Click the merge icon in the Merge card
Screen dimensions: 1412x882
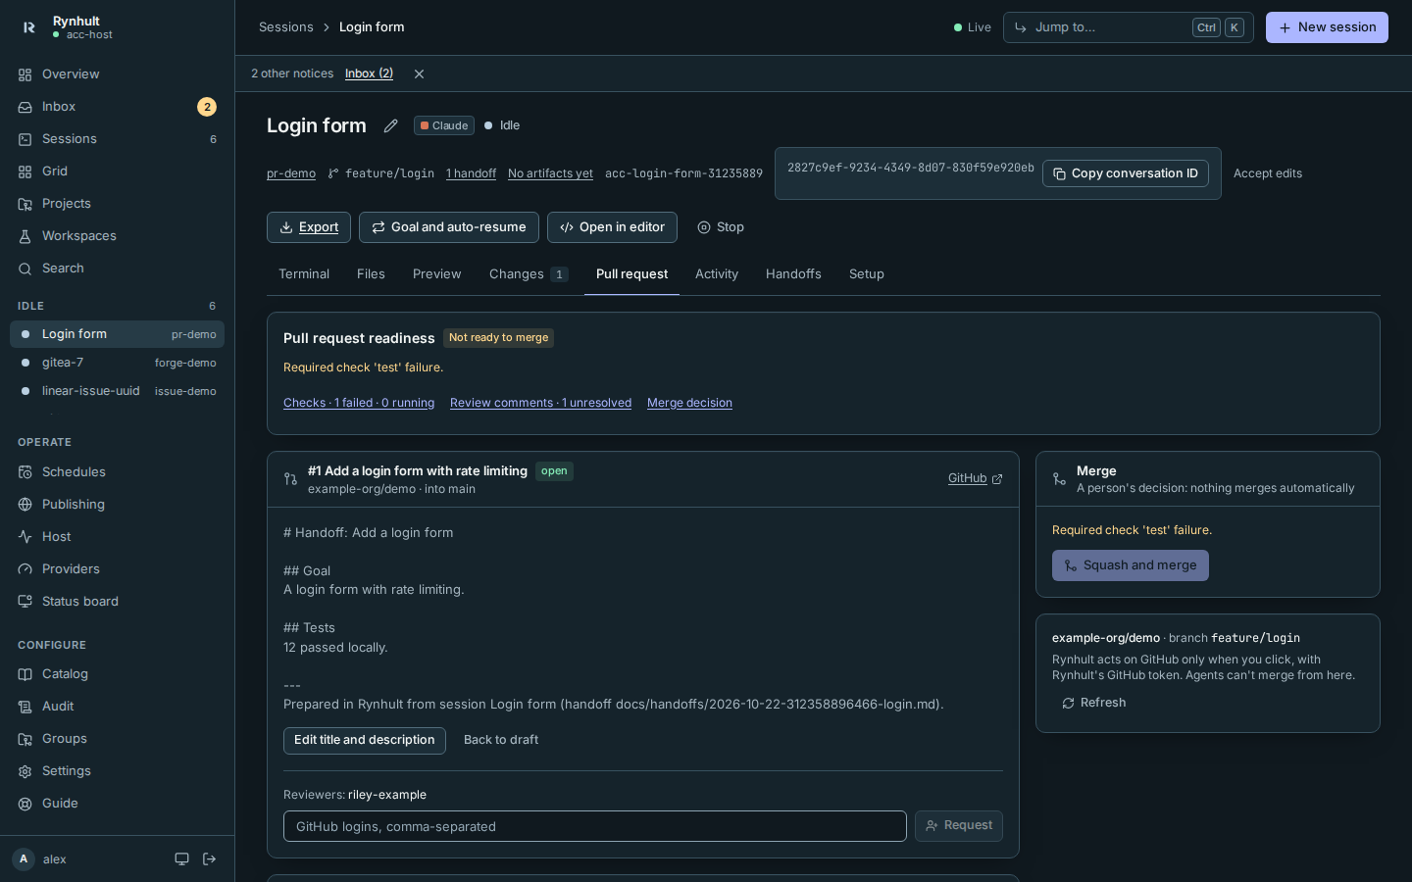(x=1059, y=479)
